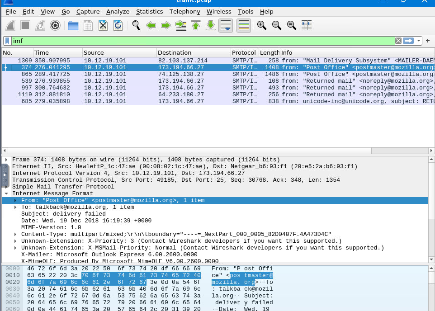Restart the current capture
The height and width of the screenshot is (311, 435).
coord(40,25)
